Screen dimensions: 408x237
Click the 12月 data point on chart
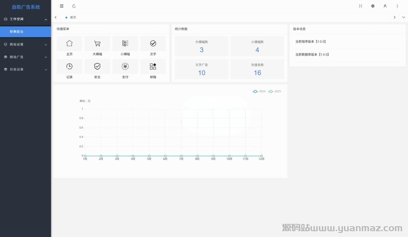tap(261, 156)
